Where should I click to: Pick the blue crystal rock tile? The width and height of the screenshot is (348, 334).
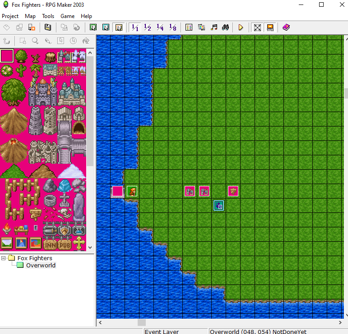(x=65, y=185)
